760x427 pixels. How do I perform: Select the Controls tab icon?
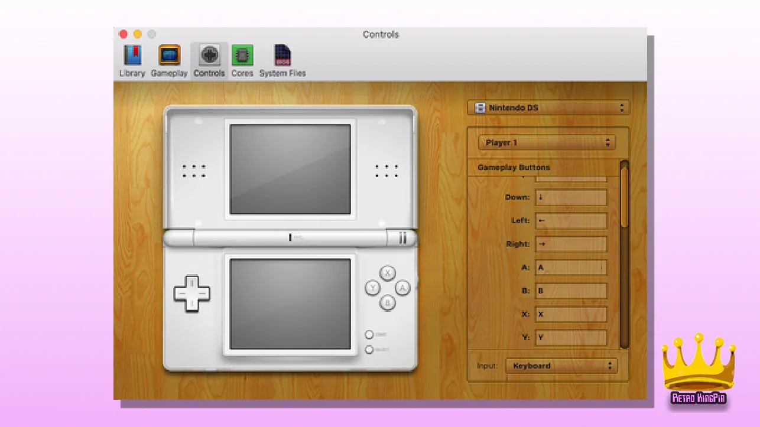tap(209, 61)
